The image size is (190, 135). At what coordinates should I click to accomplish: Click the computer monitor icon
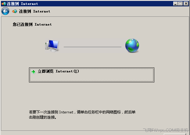(x=52, y=46)
